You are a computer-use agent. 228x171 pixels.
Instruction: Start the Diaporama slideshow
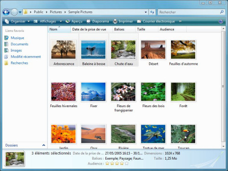[x=98, y=21]
